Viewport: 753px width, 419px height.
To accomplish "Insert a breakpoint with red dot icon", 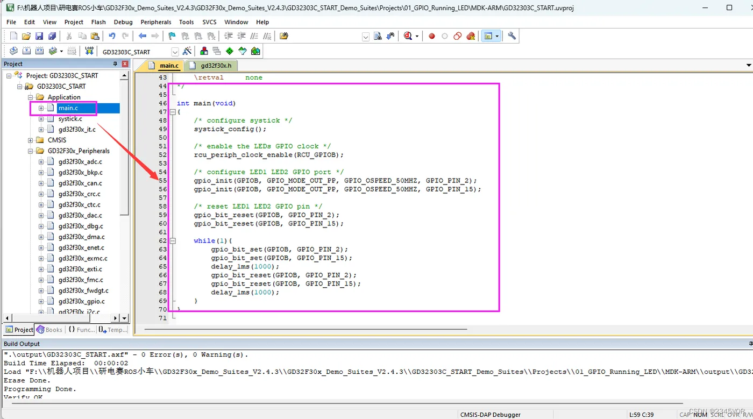I will [x=431, y=36].
